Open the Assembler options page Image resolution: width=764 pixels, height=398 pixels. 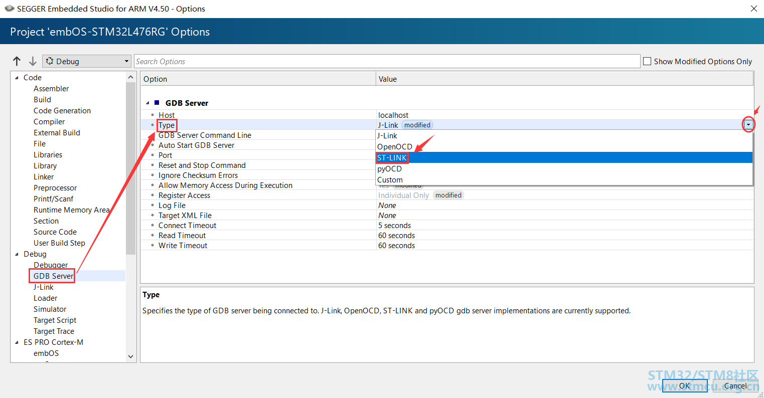(51, 89)
